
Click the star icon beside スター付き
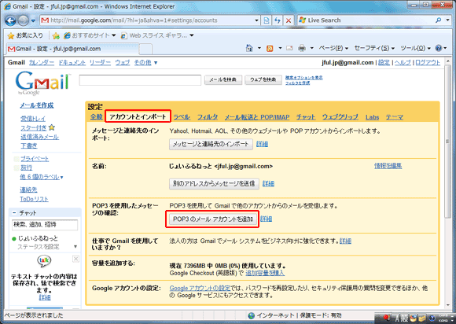51,127
